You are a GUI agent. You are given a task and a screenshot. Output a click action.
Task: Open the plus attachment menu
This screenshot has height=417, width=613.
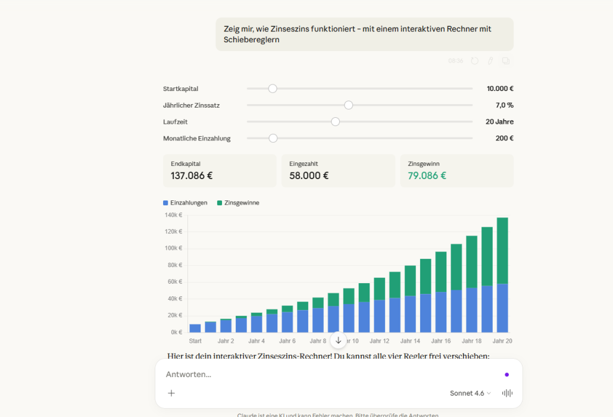pyautogui.click(x=171, y=393)
